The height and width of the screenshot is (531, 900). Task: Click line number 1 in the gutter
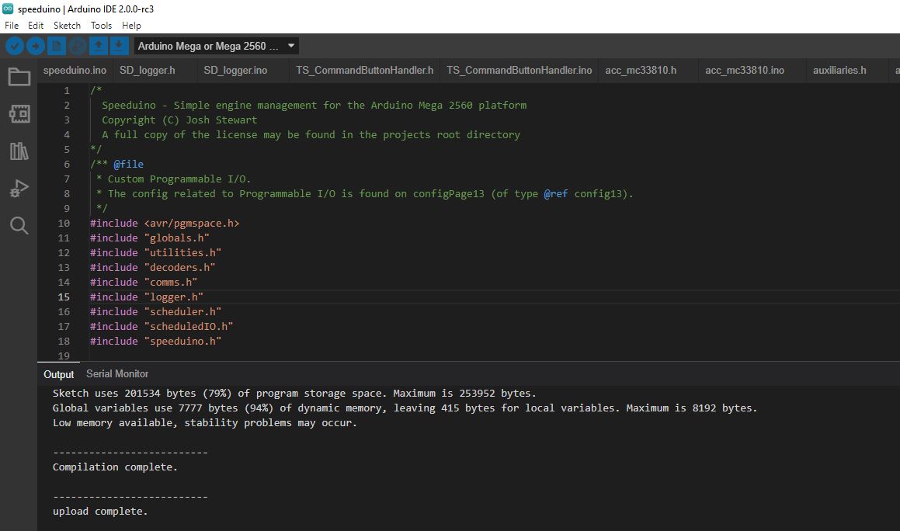click(67, 91)
